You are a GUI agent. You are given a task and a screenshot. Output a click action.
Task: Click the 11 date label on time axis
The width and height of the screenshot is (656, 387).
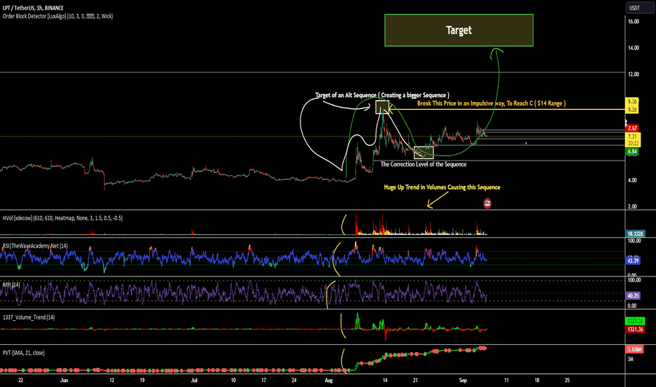[x=506, y=380]
